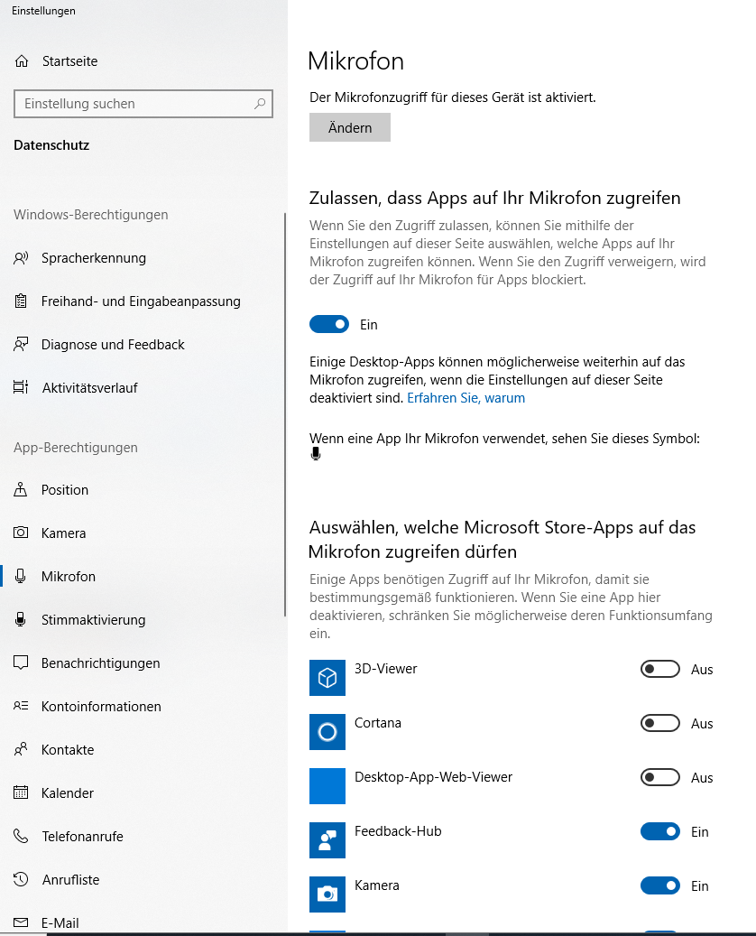The image size is (756, 936).
Task: Click the Ändern button
Action: point(350,127)
